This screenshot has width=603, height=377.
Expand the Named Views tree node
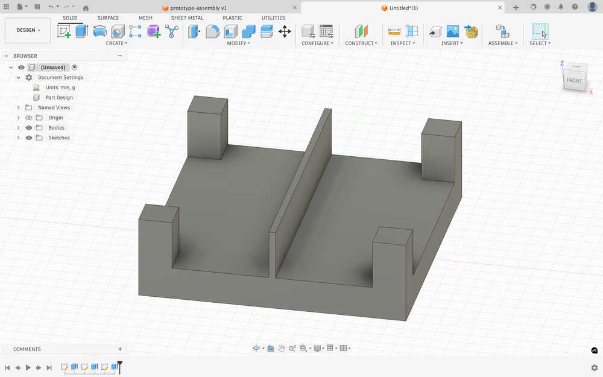tap(19, 107)
